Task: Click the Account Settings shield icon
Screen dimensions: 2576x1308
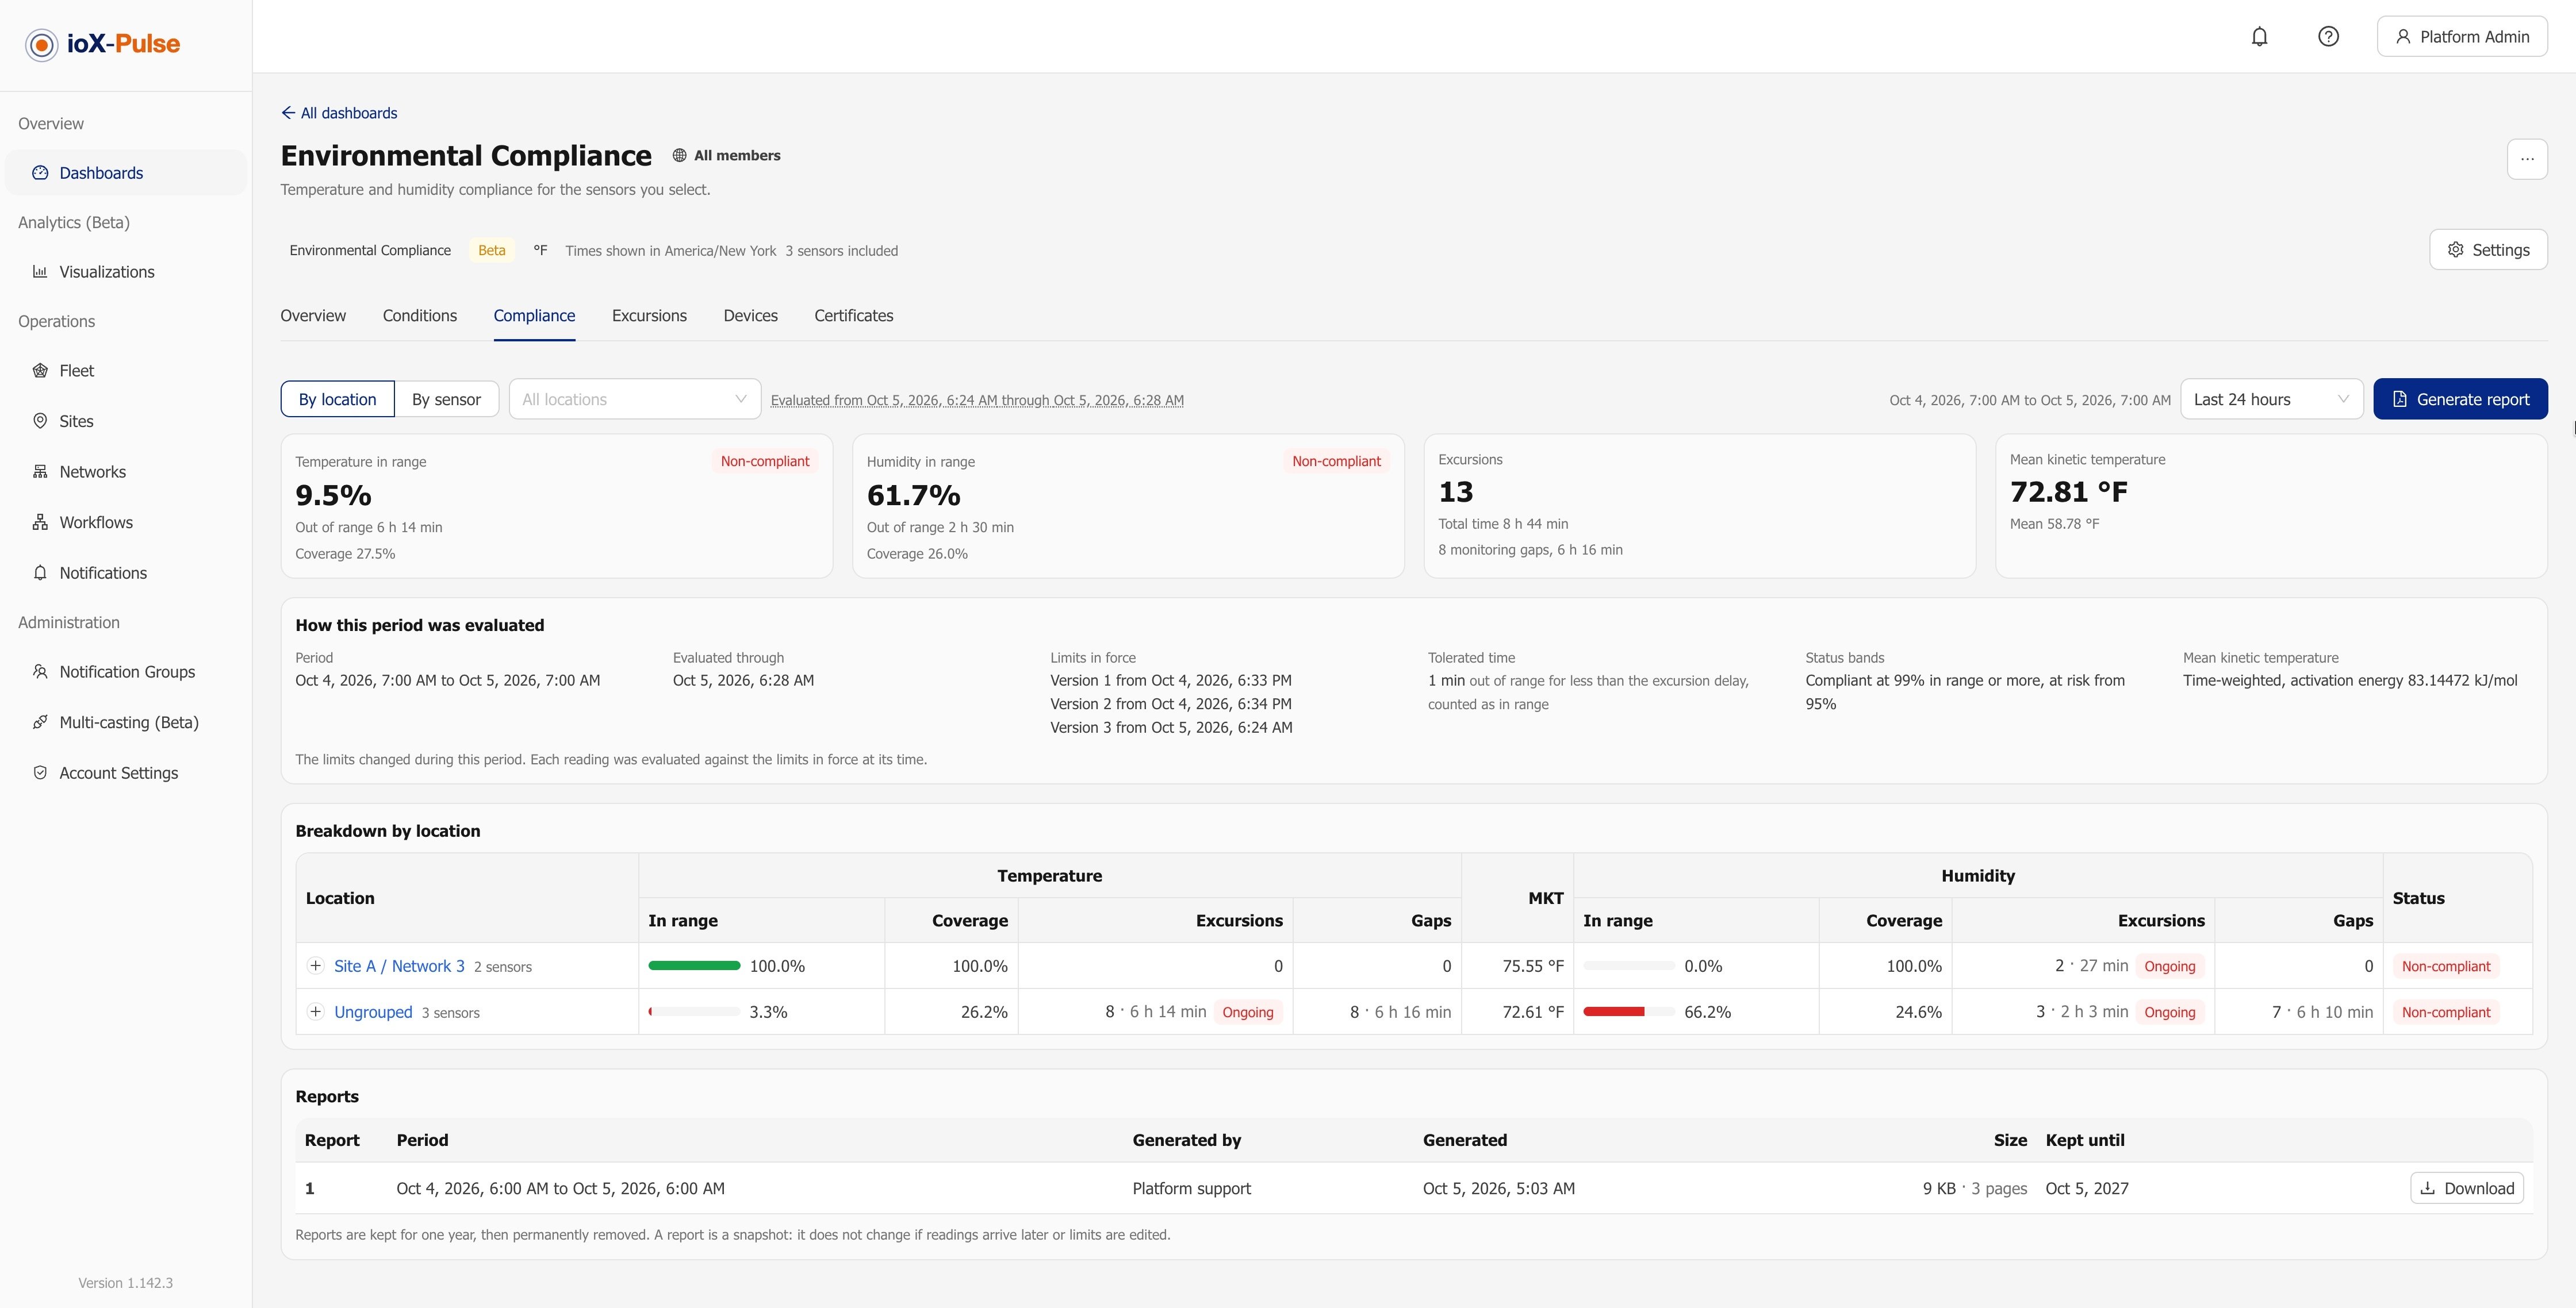Action: point(40,772)
